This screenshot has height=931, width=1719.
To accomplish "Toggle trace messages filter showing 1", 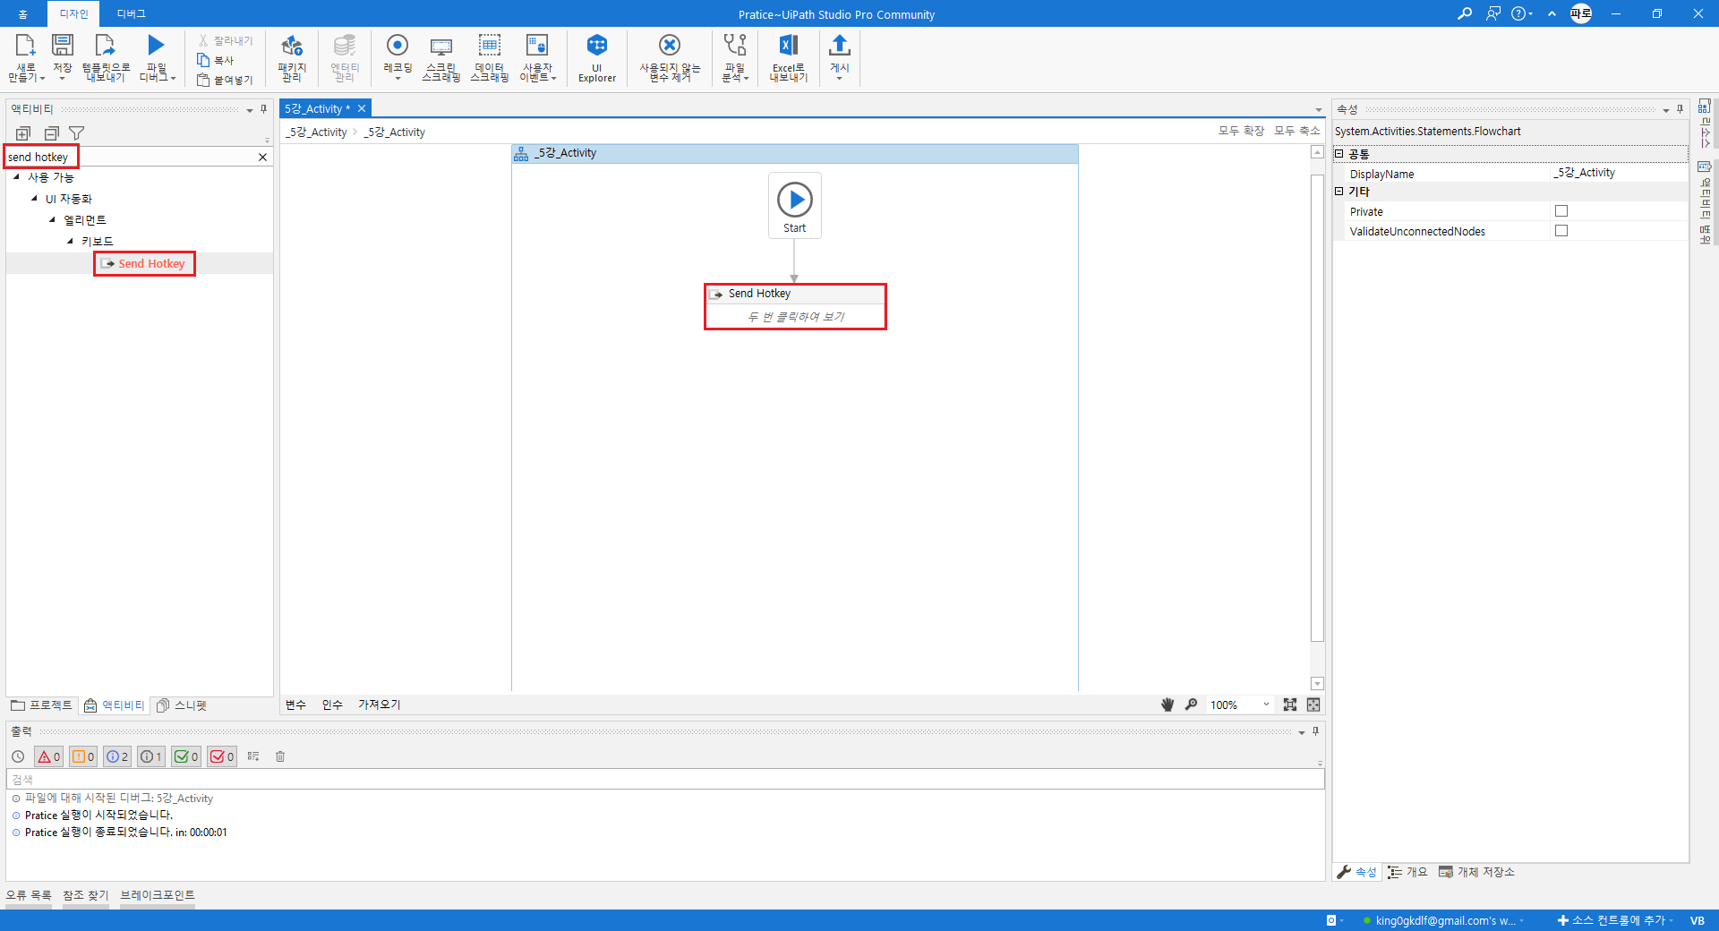I will [151, 756].
